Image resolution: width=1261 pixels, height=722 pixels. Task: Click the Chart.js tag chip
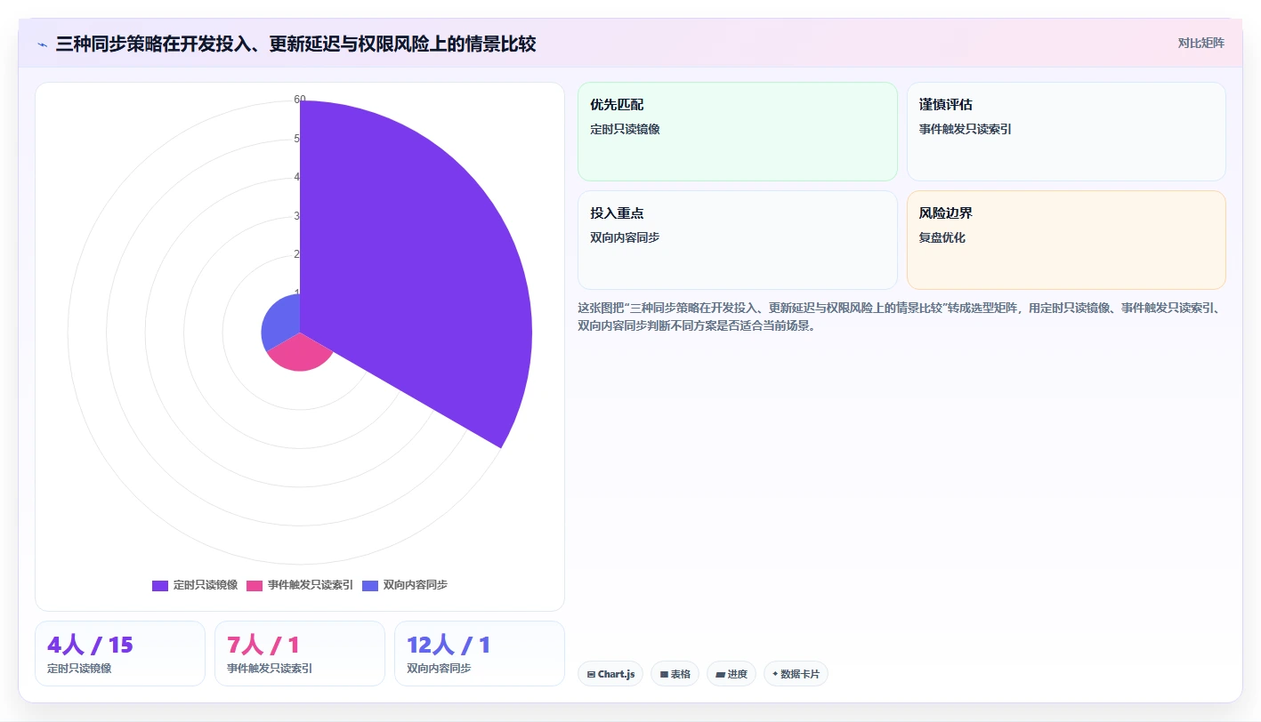pos(610,674)
